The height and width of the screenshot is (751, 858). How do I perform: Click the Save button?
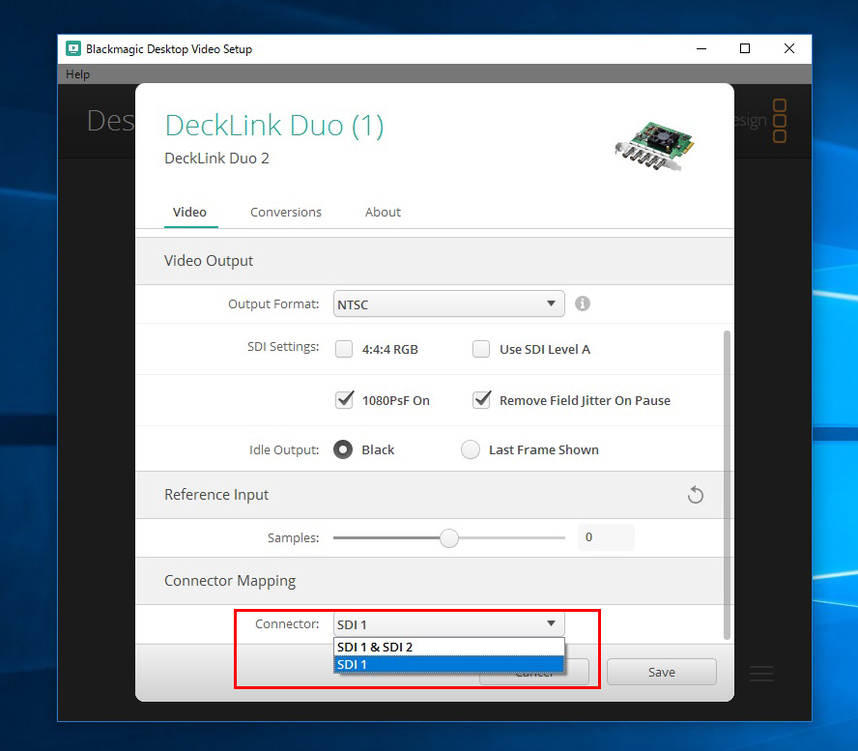(x=662, y=672)
